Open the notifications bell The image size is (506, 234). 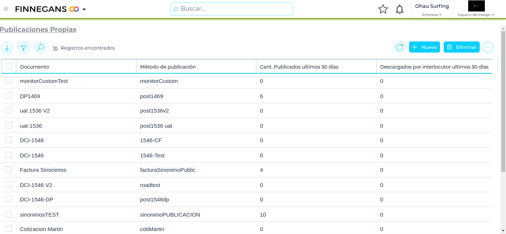click(400, 9)
